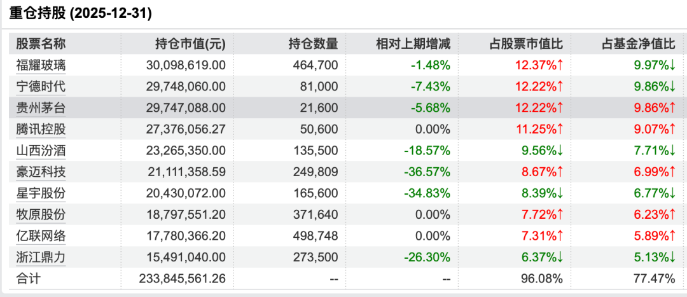
Task: Click the 占基金净值比 column header
Action: (x=639, y=44)
